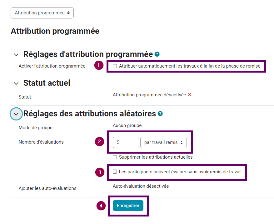Click the Réglages d'attribution programmée heading
This screenshot has height=224, width=274.
(88, 54)
